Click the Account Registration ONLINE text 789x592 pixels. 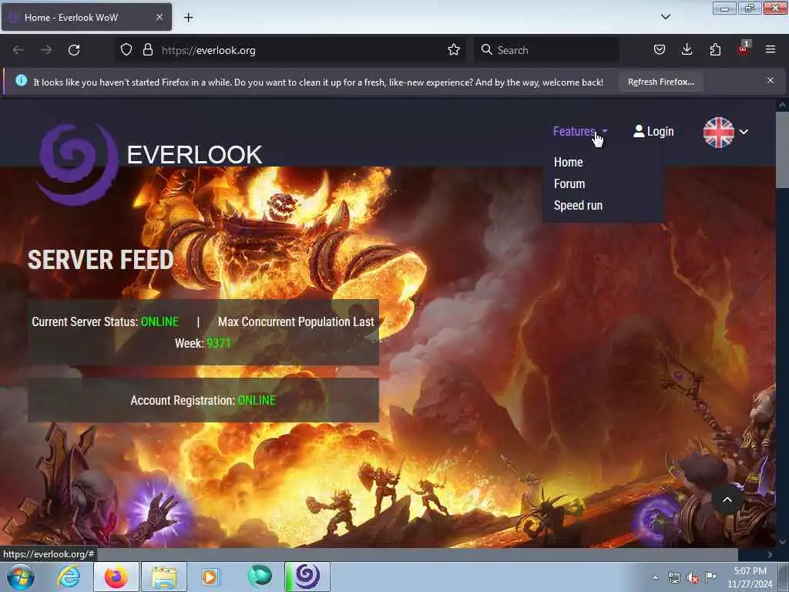(257, 400)
